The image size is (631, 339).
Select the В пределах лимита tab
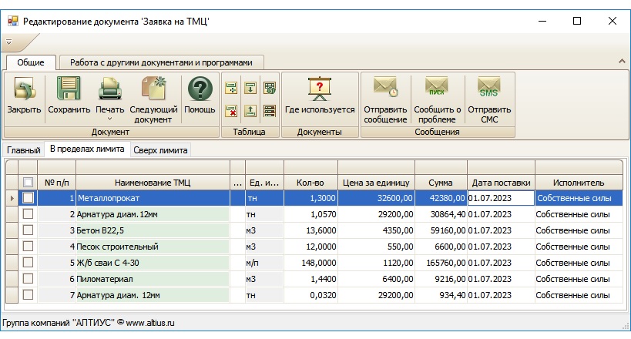[x=87, y=149]
